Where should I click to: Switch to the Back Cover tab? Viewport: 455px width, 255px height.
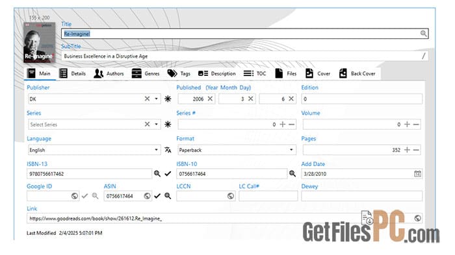click(x=357, y=73)
